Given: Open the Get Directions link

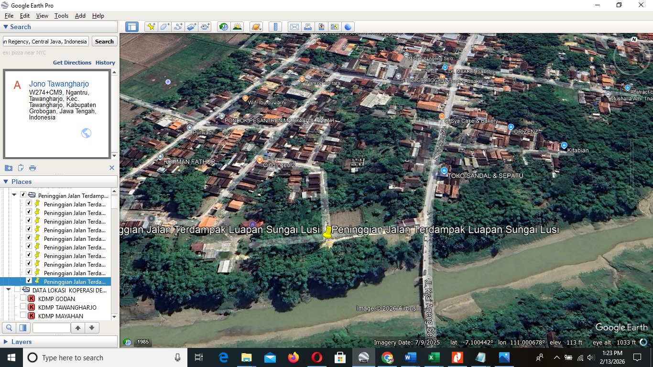Looking at the screenshot, I should tap(72, 63).
